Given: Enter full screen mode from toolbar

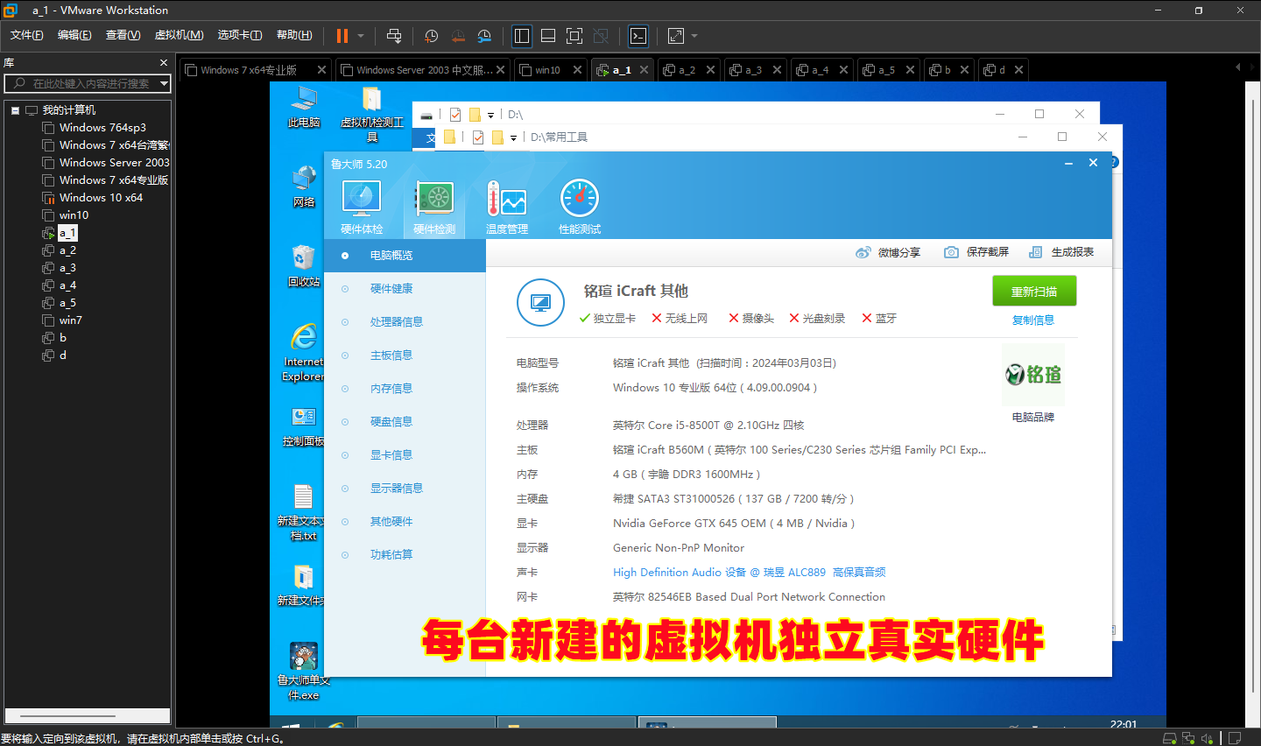Looking at the screenshot, I should coord(574,36).
